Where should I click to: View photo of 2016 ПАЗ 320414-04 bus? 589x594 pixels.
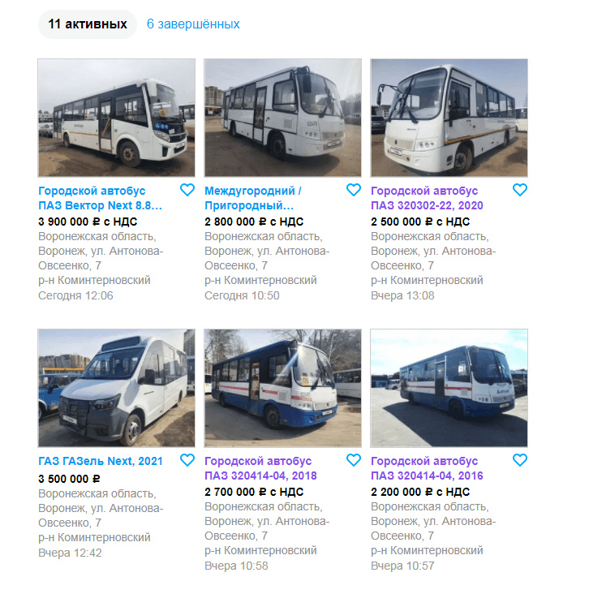(449, 388)
